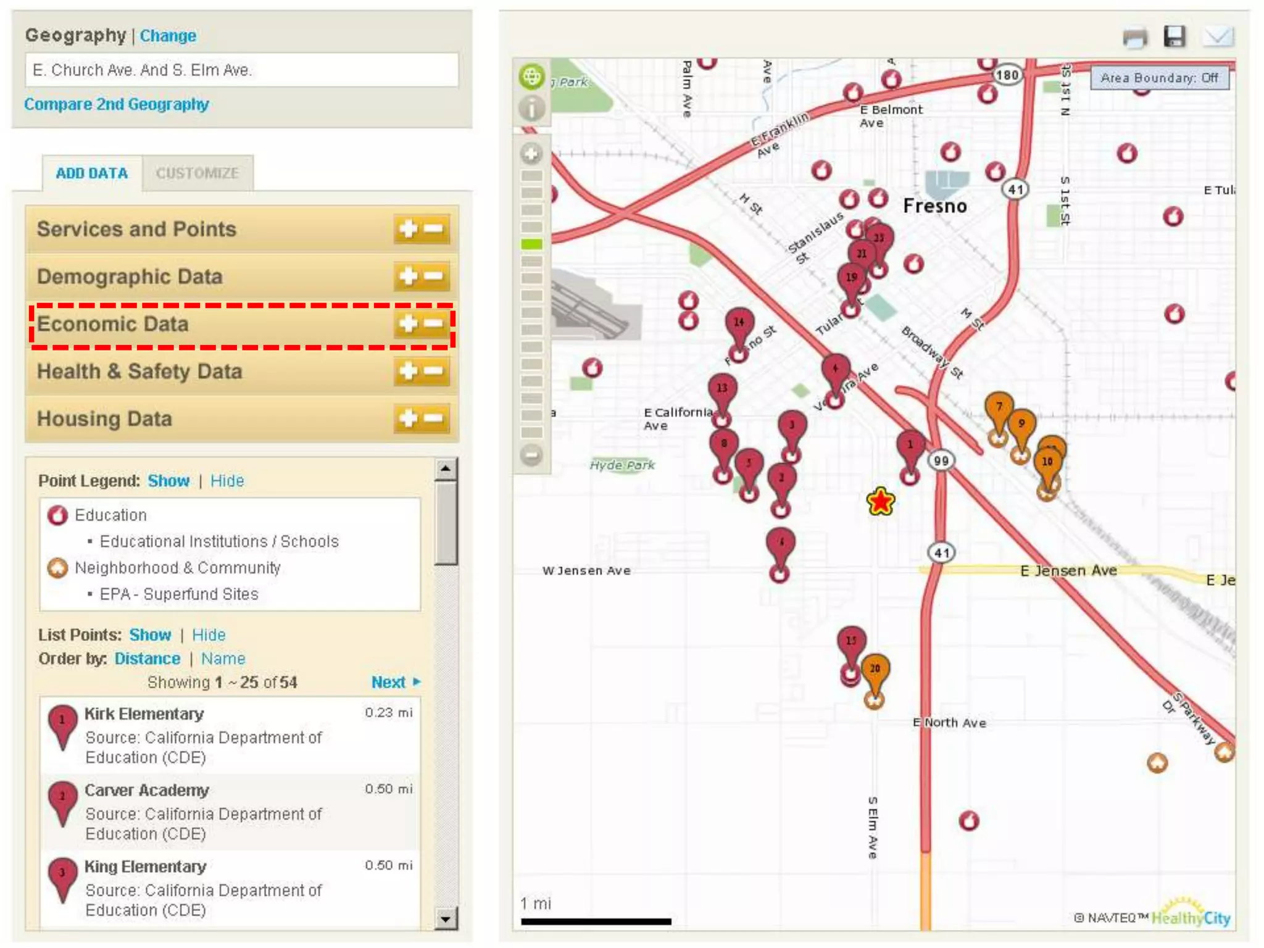This screenshot has height=948, width=1264.
Task: Hide the List Points section
Action: click(209, 635)
